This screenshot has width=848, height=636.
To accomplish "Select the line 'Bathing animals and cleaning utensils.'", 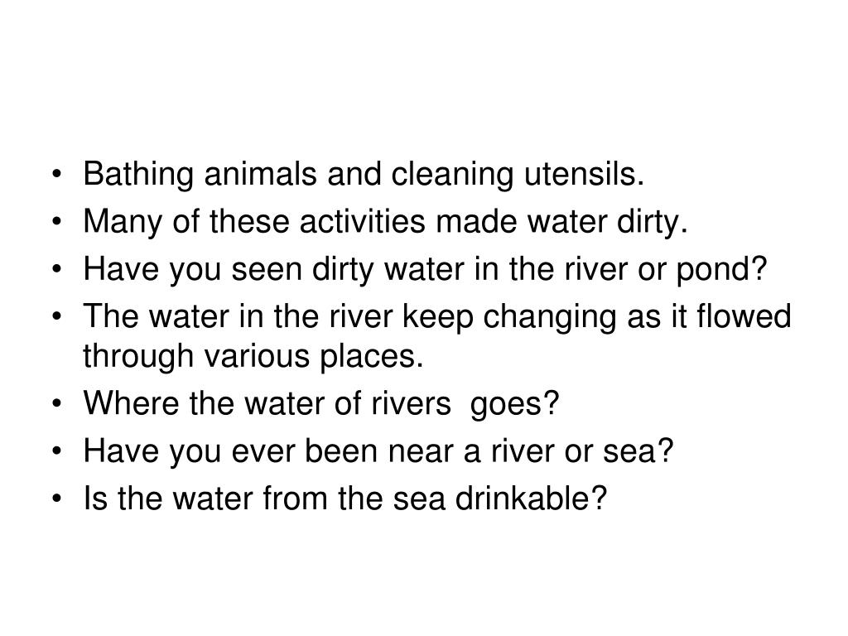I will coord(364,175).
